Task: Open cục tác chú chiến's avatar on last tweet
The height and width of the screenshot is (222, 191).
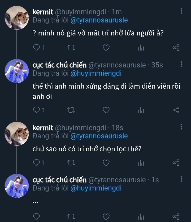Action: pos(17,186)
